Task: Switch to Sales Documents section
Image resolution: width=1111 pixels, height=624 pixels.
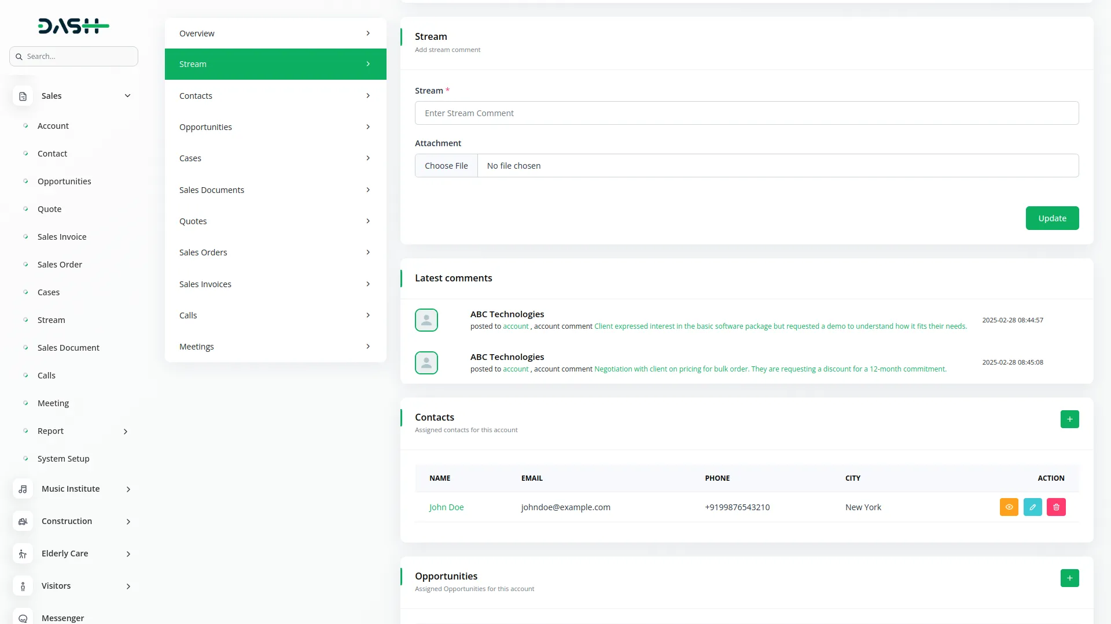Action: (x=275, y=190)
